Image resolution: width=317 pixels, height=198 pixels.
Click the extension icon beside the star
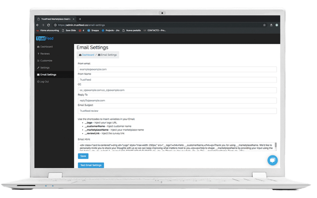tap(271, 25)
